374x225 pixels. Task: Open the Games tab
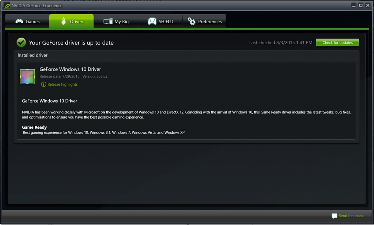[x=27, y=21]
